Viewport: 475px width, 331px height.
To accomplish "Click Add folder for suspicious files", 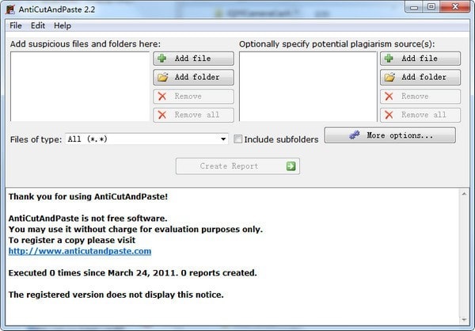I will 194,78.
